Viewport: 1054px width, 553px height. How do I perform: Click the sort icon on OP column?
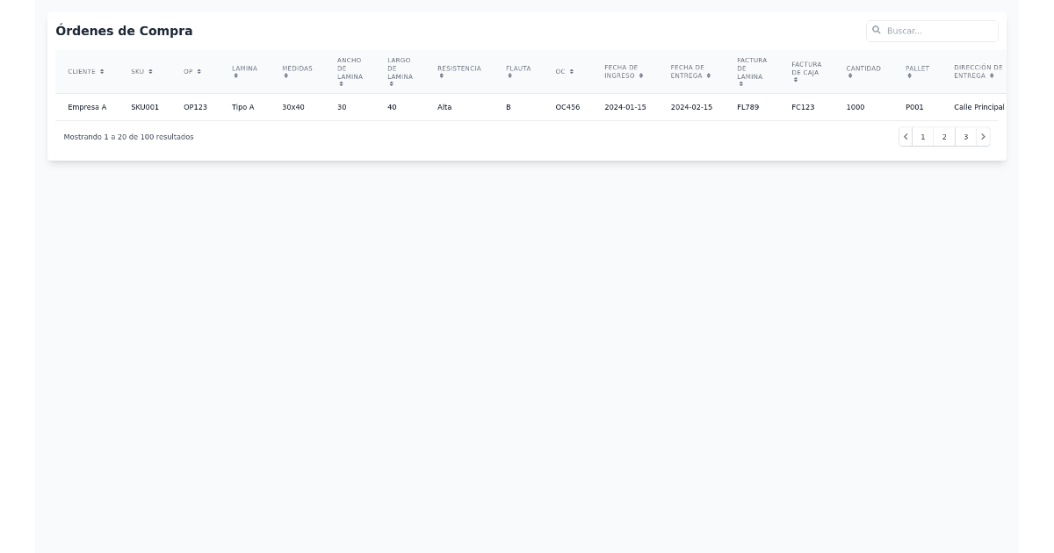coord(199,72)
